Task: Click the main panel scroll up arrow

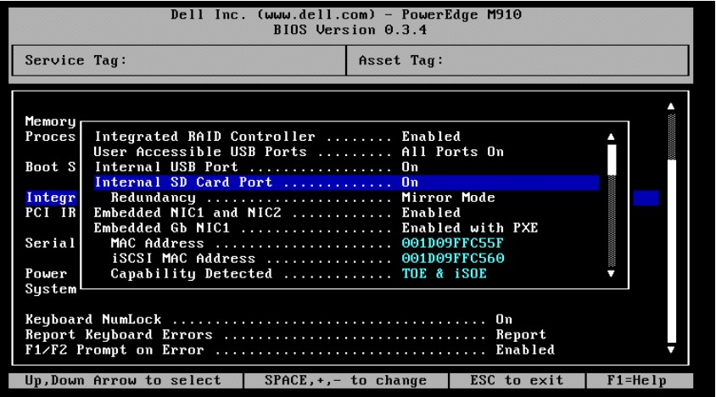Action: coord(671,106)
